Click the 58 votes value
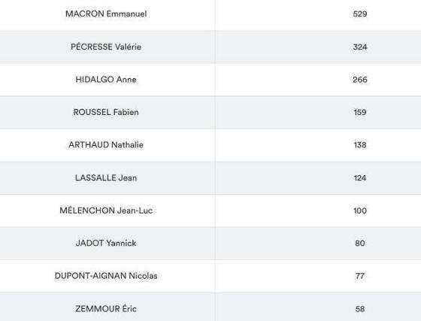This screenshot has height=321, width=421. 360,309
